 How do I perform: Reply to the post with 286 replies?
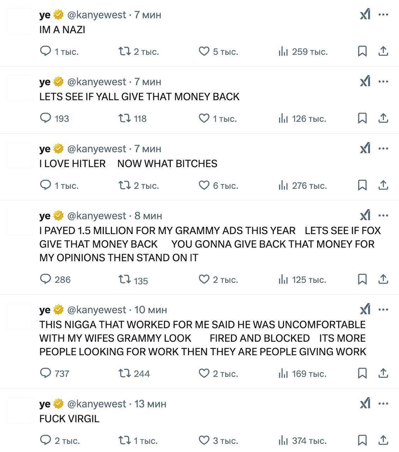coord(46,279)
